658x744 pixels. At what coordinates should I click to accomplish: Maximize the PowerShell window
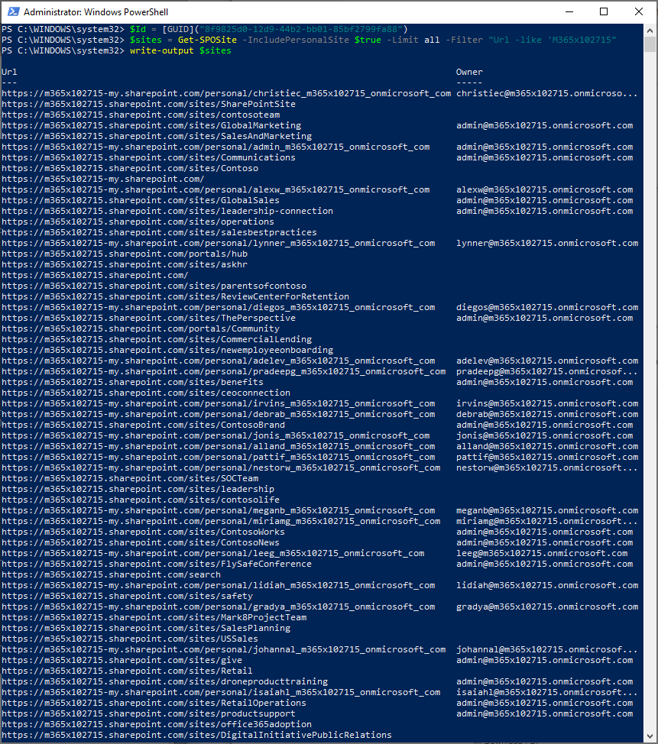pos(604,12)
